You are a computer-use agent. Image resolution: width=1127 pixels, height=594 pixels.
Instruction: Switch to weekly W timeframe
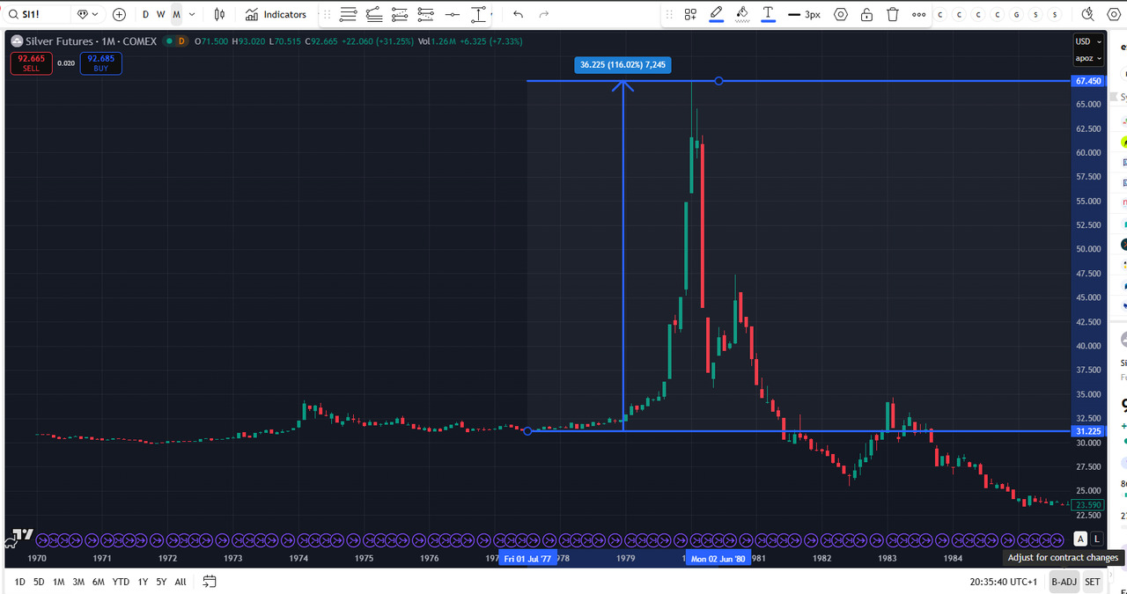[160, 15]
